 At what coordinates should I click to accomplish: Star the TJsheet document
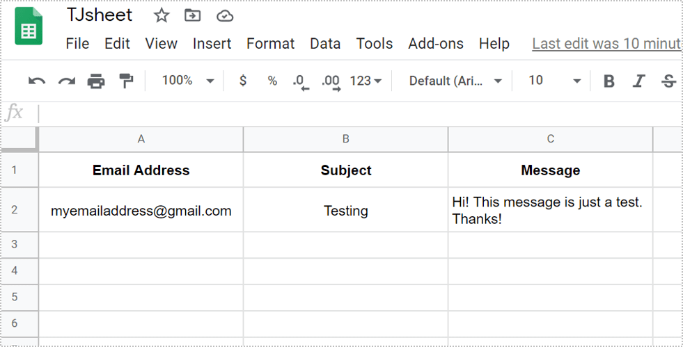pos(162,15)
